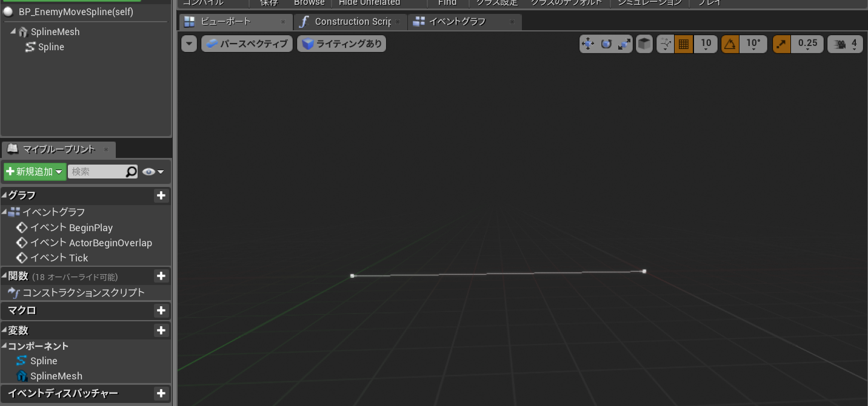The width and height of the screenshot is (868, 406).
Task: Close the イベントグラフ editor tab
Action: pyautogui.click(x=512, y=22)
